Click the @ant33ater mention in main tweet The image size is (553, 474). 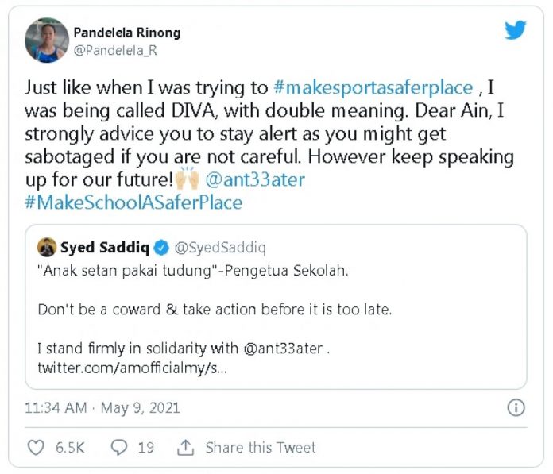254,179
